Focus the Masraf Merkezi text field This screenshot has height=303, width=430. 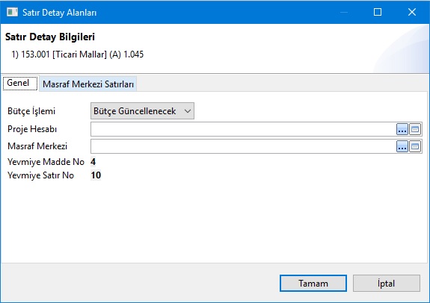pyautogui.click(x=243, y=146)
